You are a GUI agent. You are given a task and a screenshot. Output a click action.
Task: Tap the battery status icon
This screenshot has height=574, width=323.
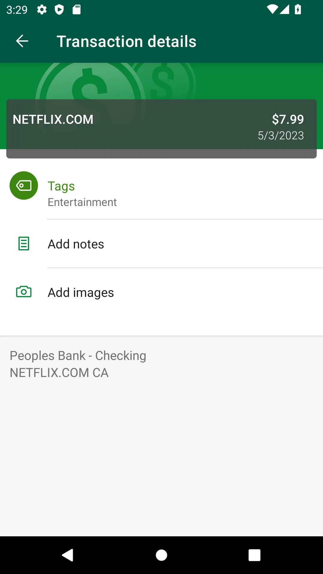(298, 10)
